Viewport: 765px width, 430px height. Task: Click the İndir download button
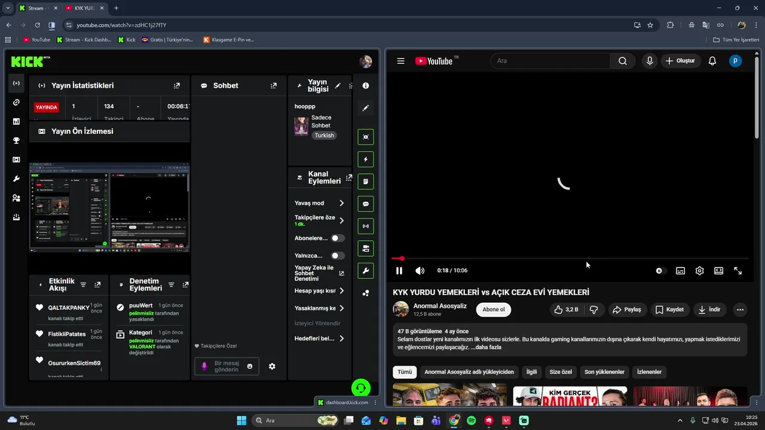click(709, 309)
